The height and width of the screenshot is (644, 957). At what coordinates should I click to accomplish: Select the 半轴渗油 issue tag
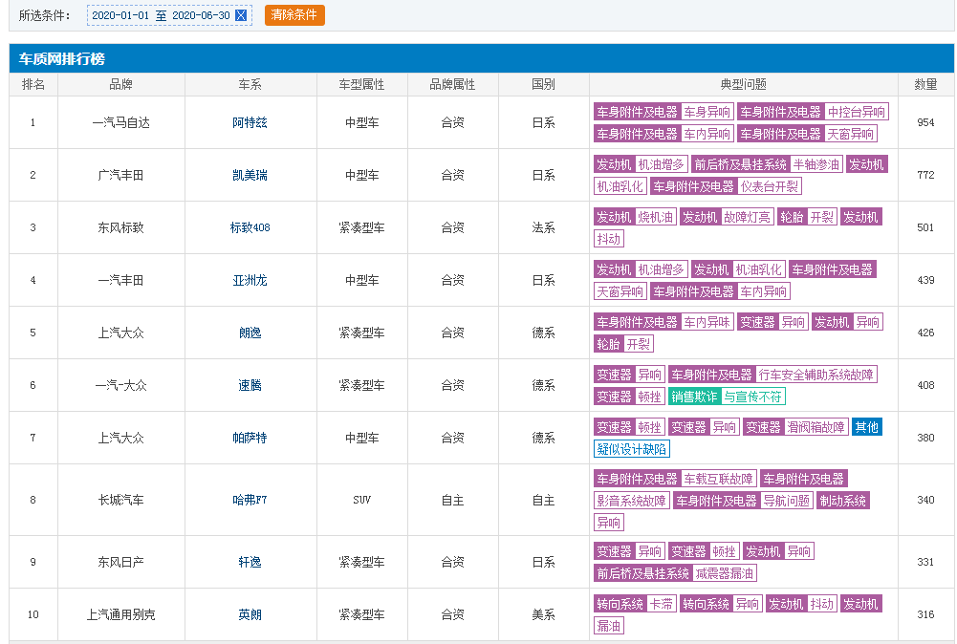point(816,164)
